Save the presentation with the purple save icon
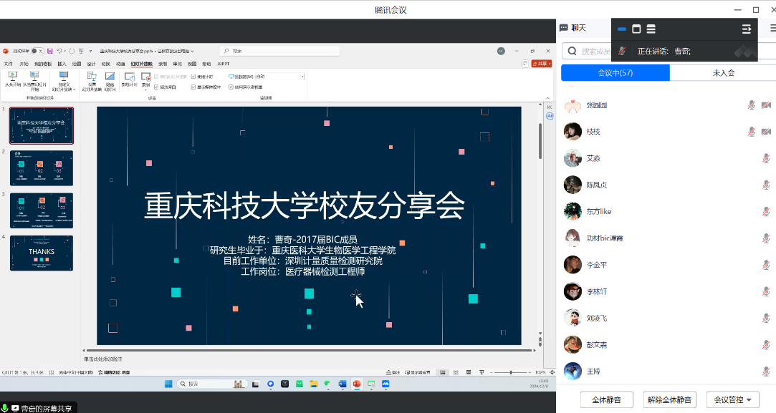Viewport: 776px width, 413px height. pos(50,51)
